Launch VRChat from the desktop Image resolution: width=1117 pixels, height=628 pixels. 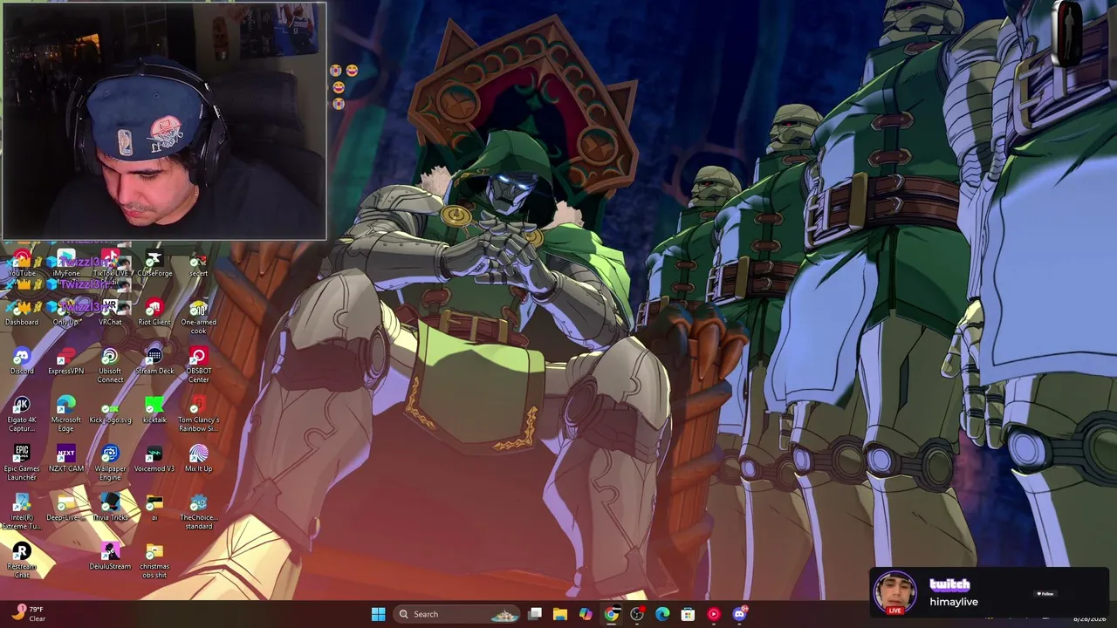[110, 311]
